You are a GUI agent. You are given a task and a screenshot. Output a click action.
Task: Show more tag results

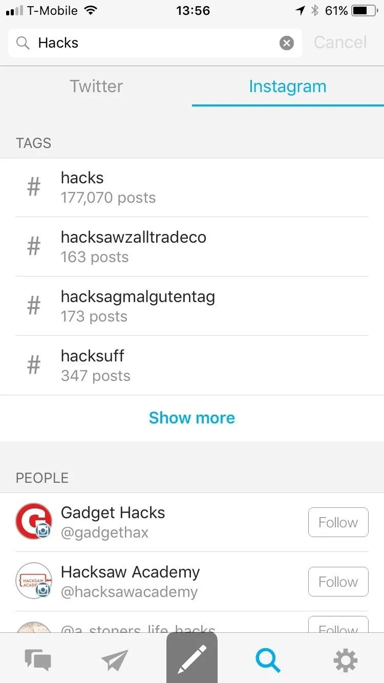192,418
